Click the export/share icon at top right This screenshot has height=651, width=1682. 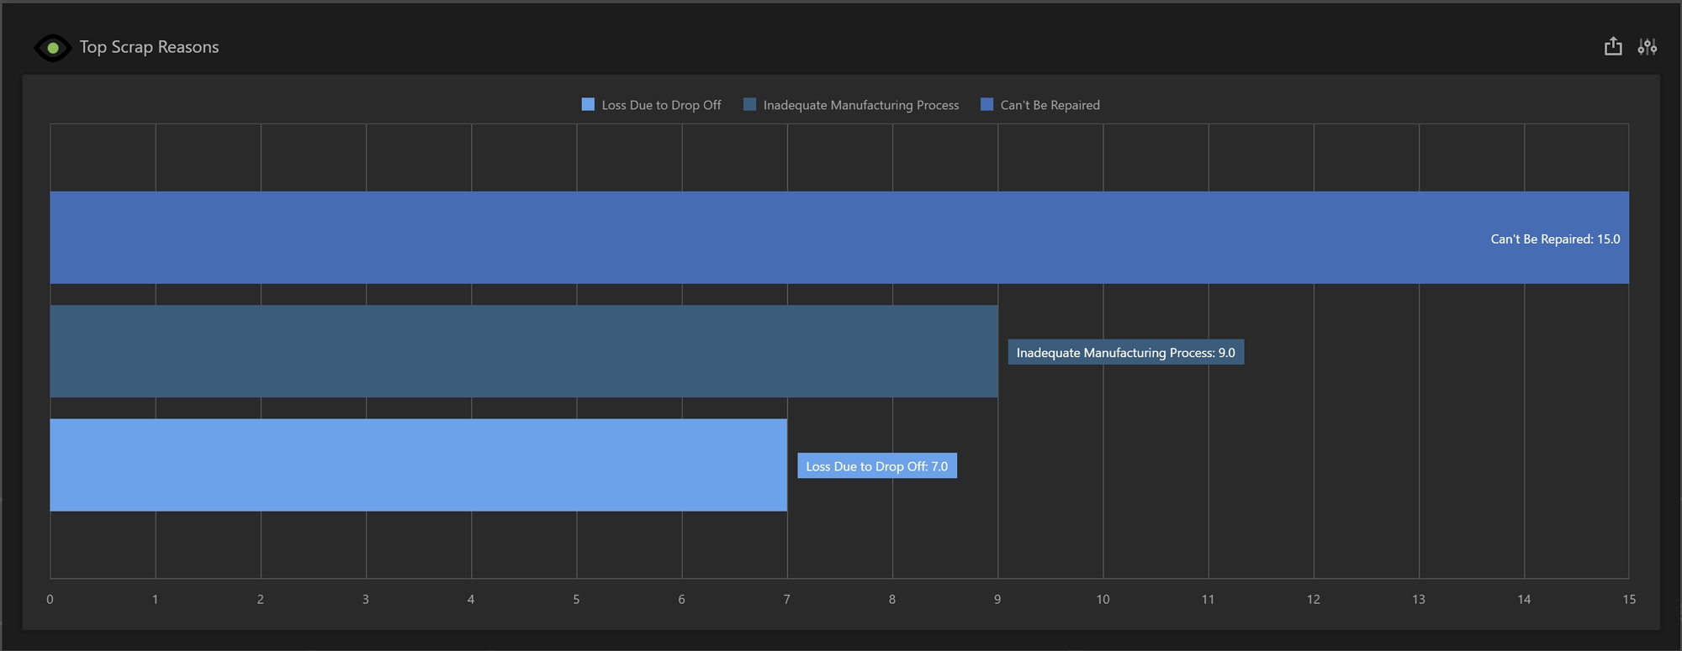pos(1612,47)
